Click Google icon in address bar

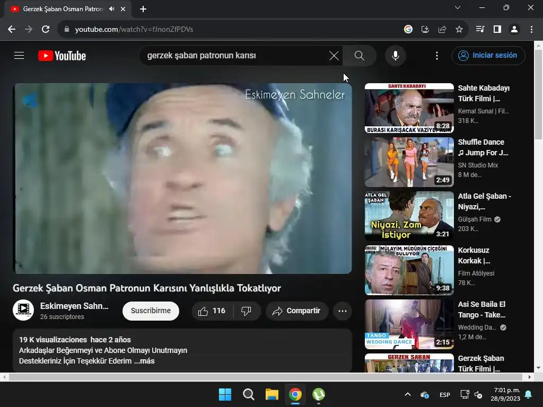pos(408,30)
